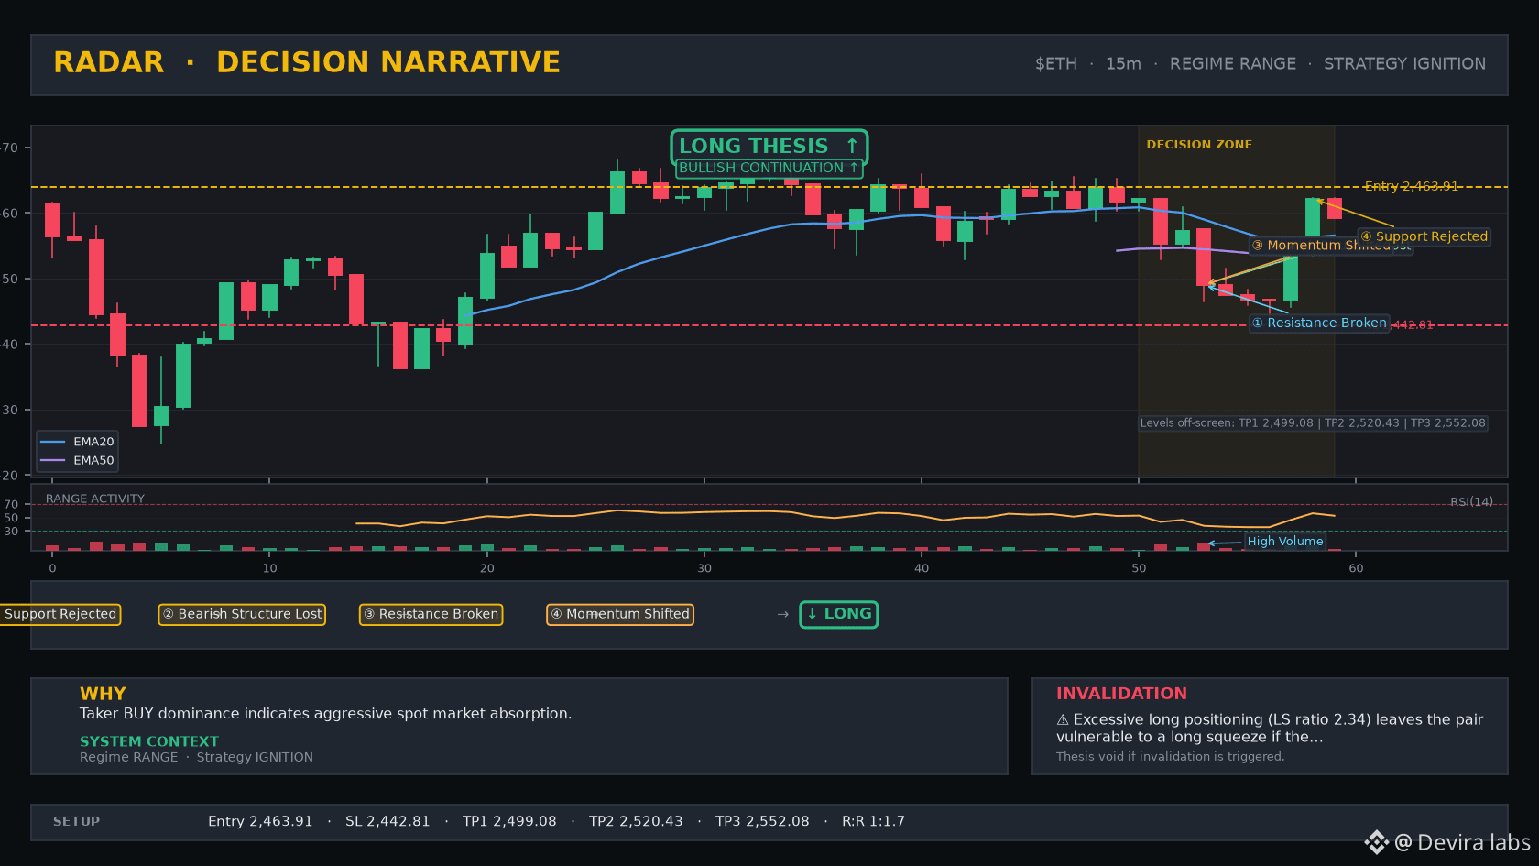The image size is (1539, 866).
Task: Select the Momentum Shifted chip in the sequence row
Action: (x=620, y=614)
